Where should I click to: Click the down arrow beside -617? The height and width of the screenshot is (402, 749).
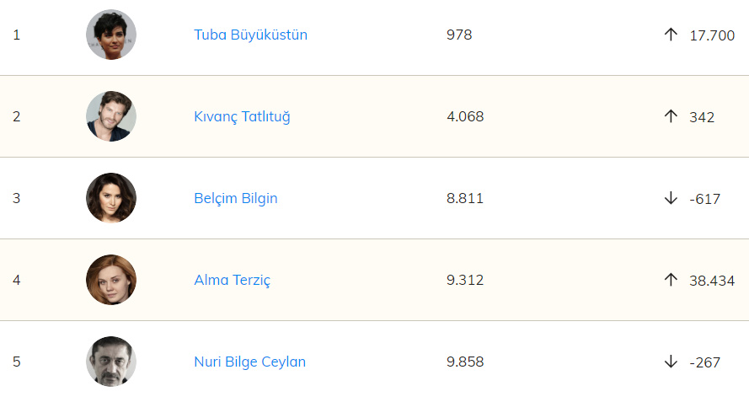[x=671, y=198]
